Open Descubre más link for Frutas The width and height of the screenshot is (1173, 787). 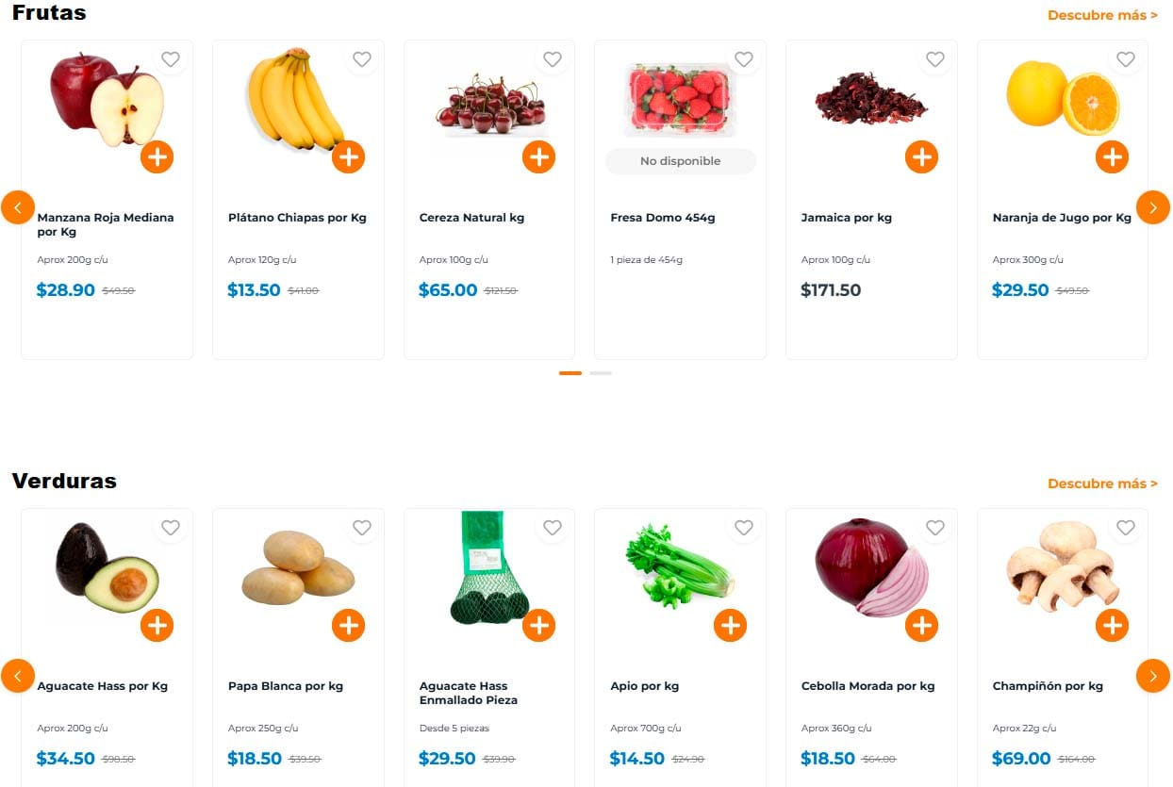(1102, 15)
